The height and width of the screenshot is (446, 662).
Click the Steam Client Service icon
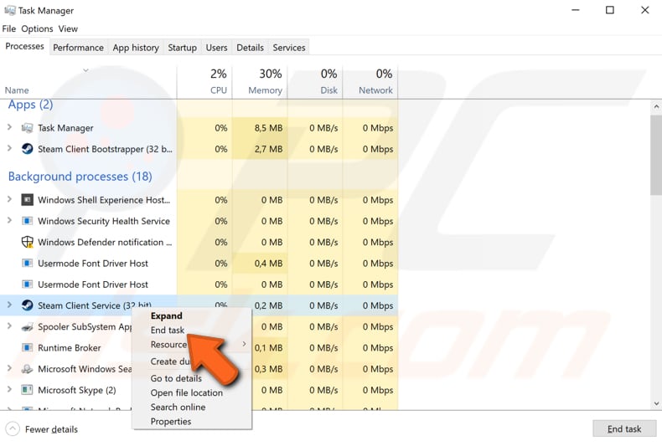pyautogui.click(x=27, y=305)
